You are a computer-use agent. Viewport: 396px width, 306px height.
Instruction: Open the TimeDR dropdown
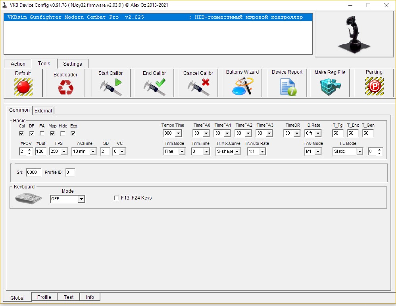click(x=297, y=133)
